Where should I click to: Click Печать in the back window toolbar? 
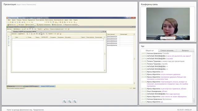[x=46, y=29]
